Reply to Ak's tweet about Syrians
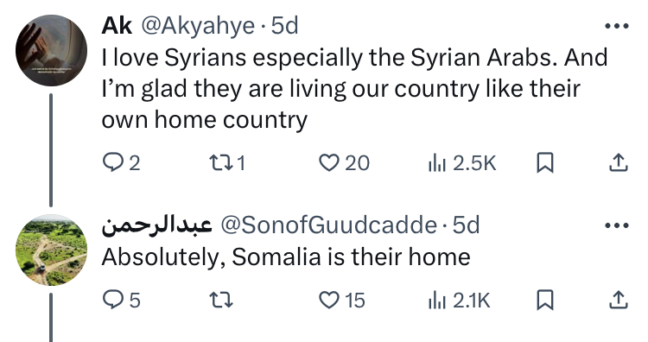Image resolution: width=648 pixels, height=342 pixels. (x=121, y=162)
